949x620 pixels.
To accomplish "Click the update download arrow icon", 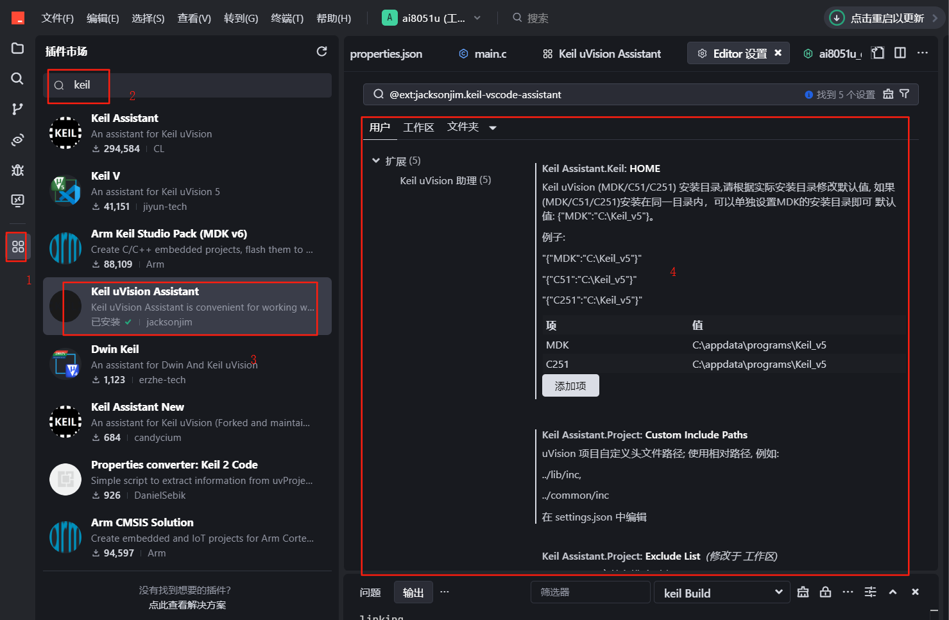I will point(837,18).
